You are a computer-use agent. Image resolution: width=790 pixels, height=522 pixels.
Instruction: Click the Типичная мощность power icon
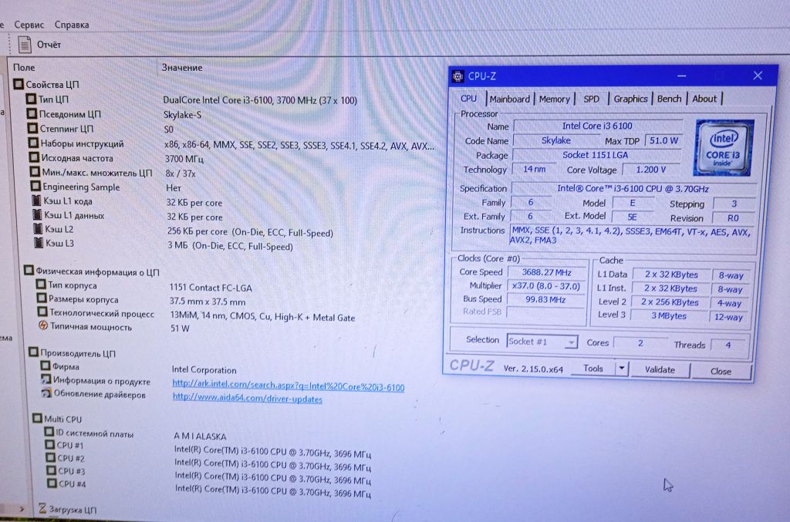(43, 325)
